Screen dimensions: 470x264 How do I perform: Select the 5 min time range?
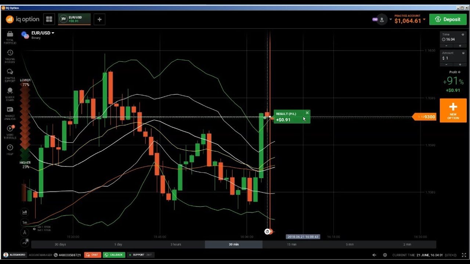[x=350, y=244]
